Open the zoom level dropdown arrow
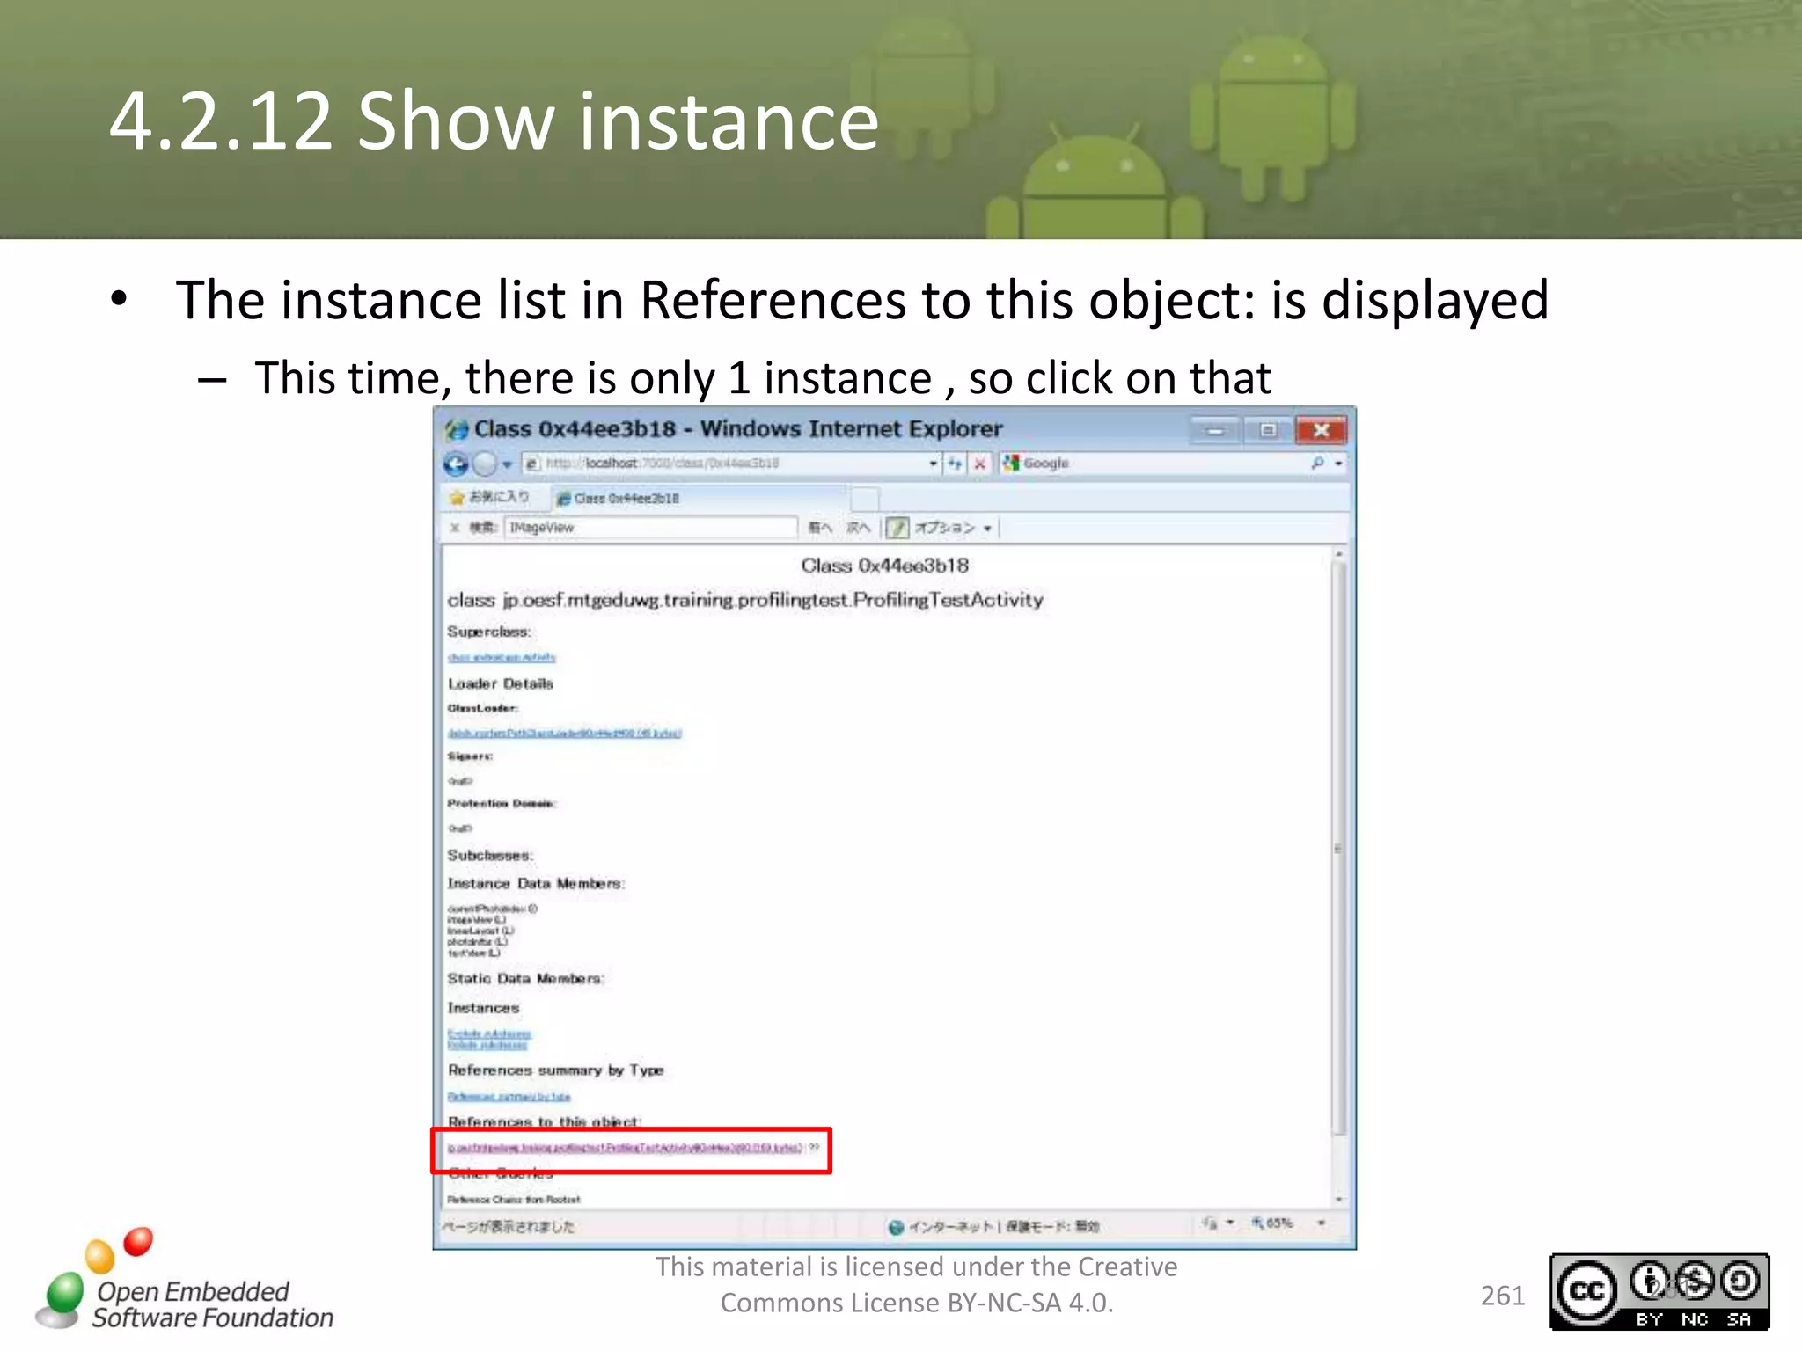The height and width of the screenshot is (1351, 1802). pos(1321,1223)
